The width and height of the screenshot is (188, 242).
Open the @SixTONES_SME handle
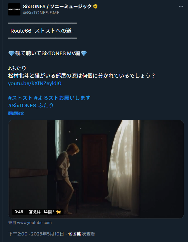pyautogui.click(x=41, y=13)
